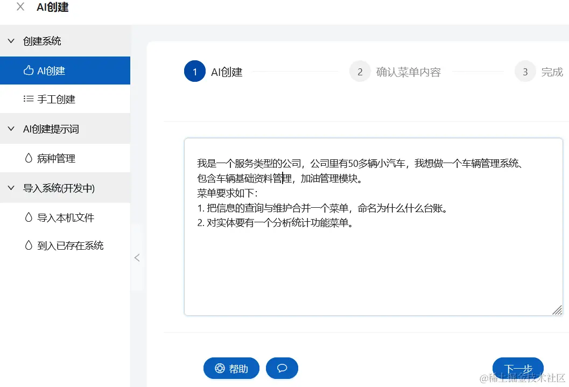Collapse the AI创建提示词 section chevron
The height and width of the screenshot is (387, 569).
(x=11, y=129)
